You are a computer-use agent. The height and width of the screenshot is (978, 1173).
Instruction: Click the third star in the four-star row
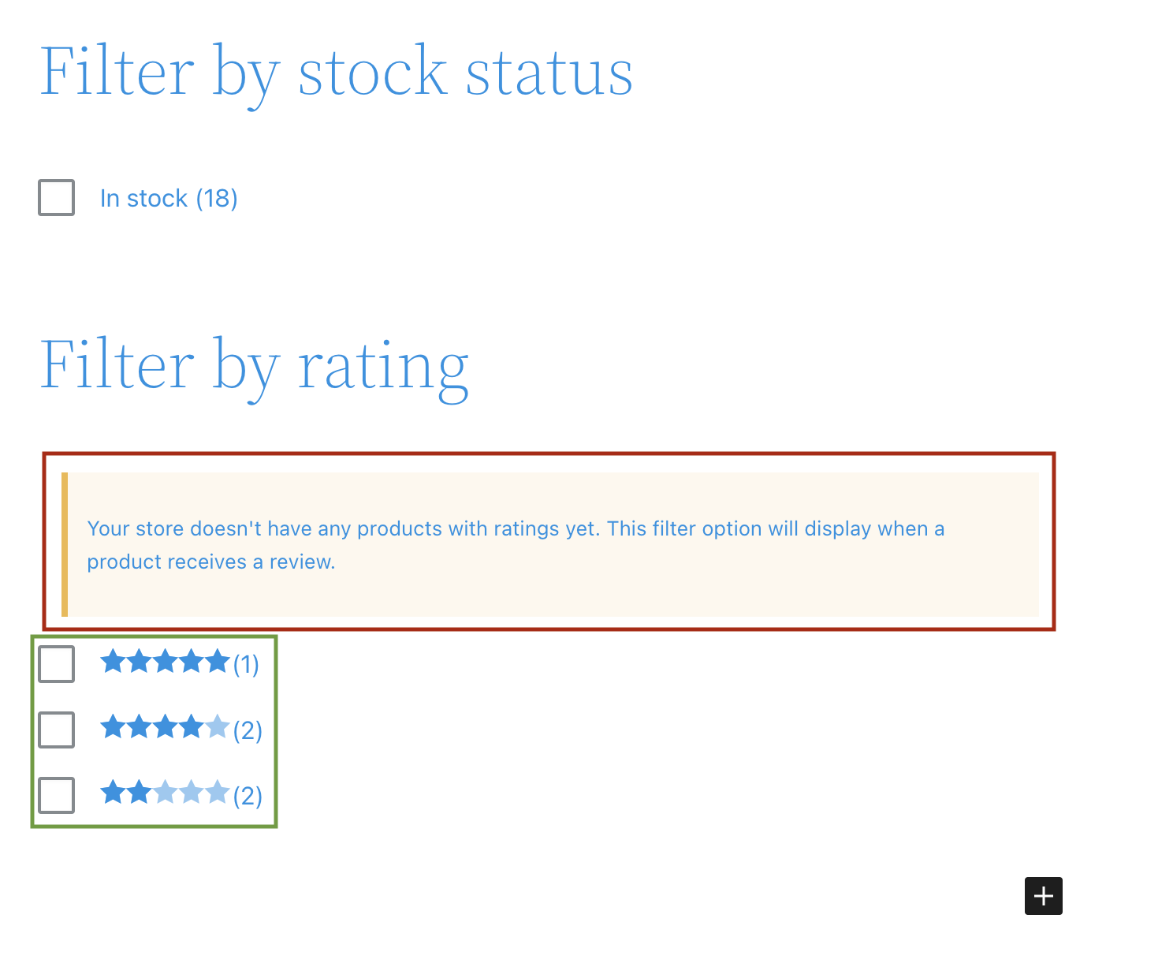click(166, 728)
